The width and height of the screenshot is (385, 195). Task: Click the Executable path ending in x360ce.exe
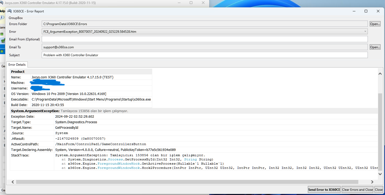[91, 99]
